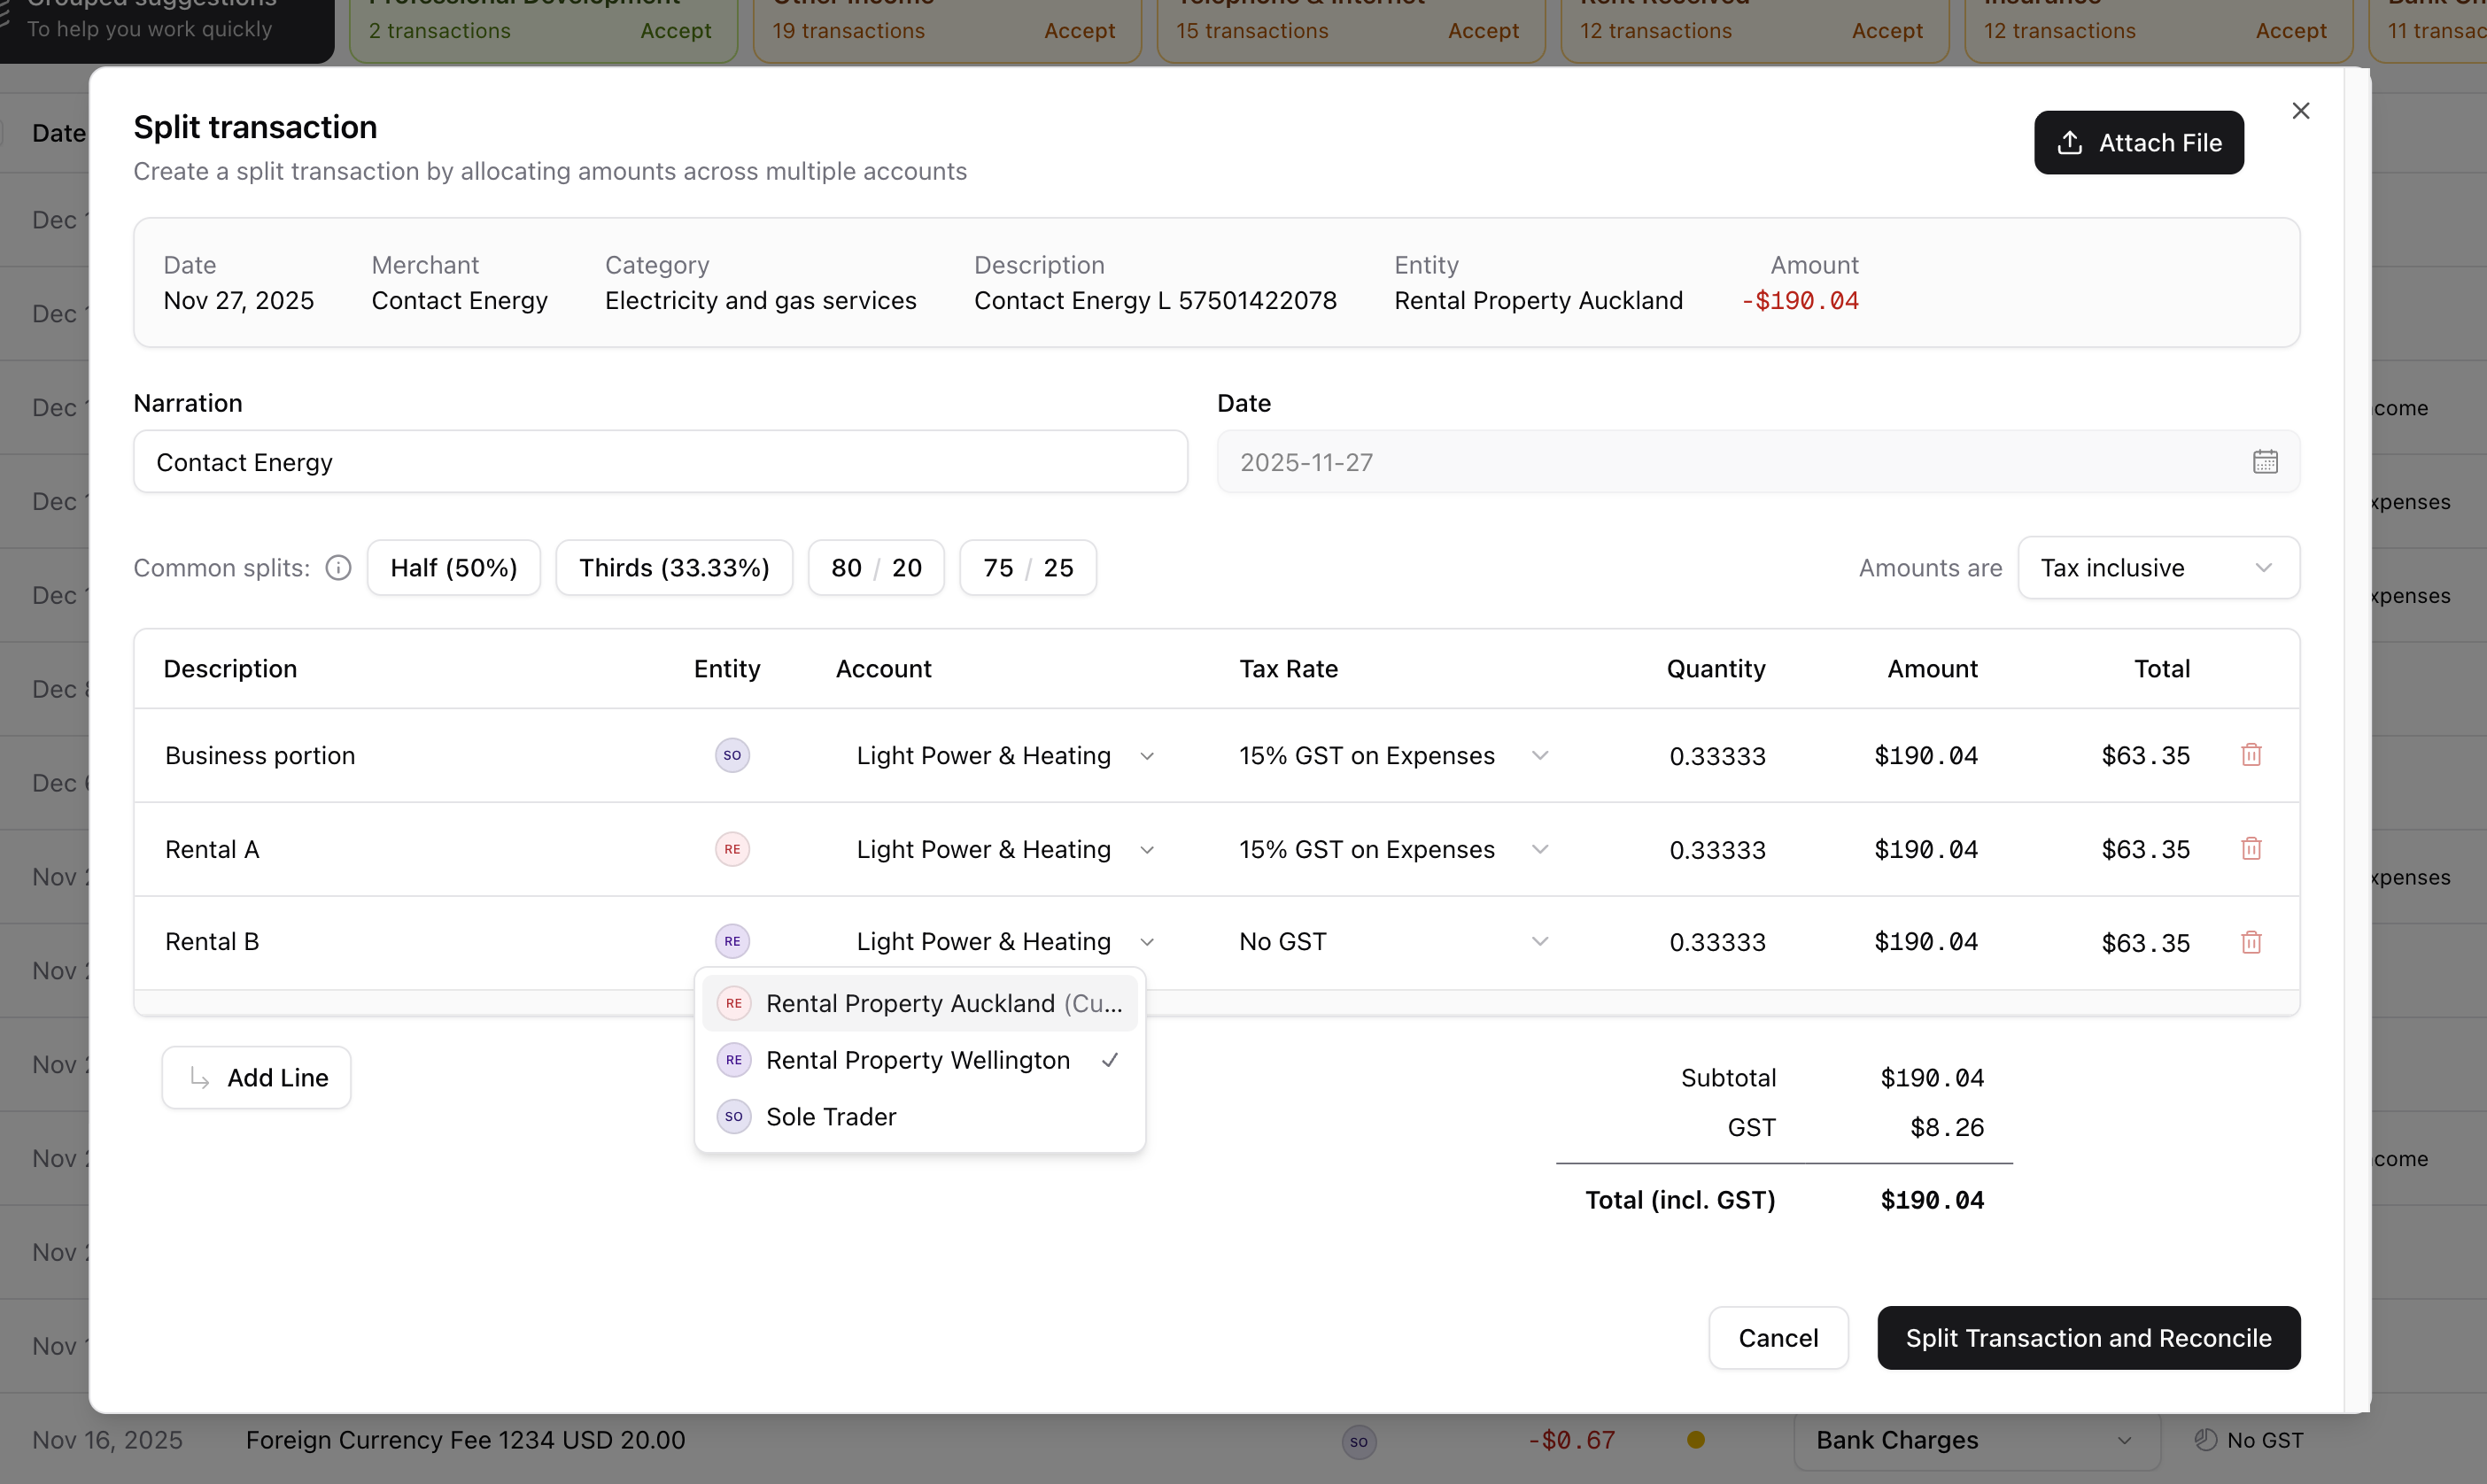Click the Common splits info icon
The width and height of the screenshot is (2487, 1484).
pos(339,568)
